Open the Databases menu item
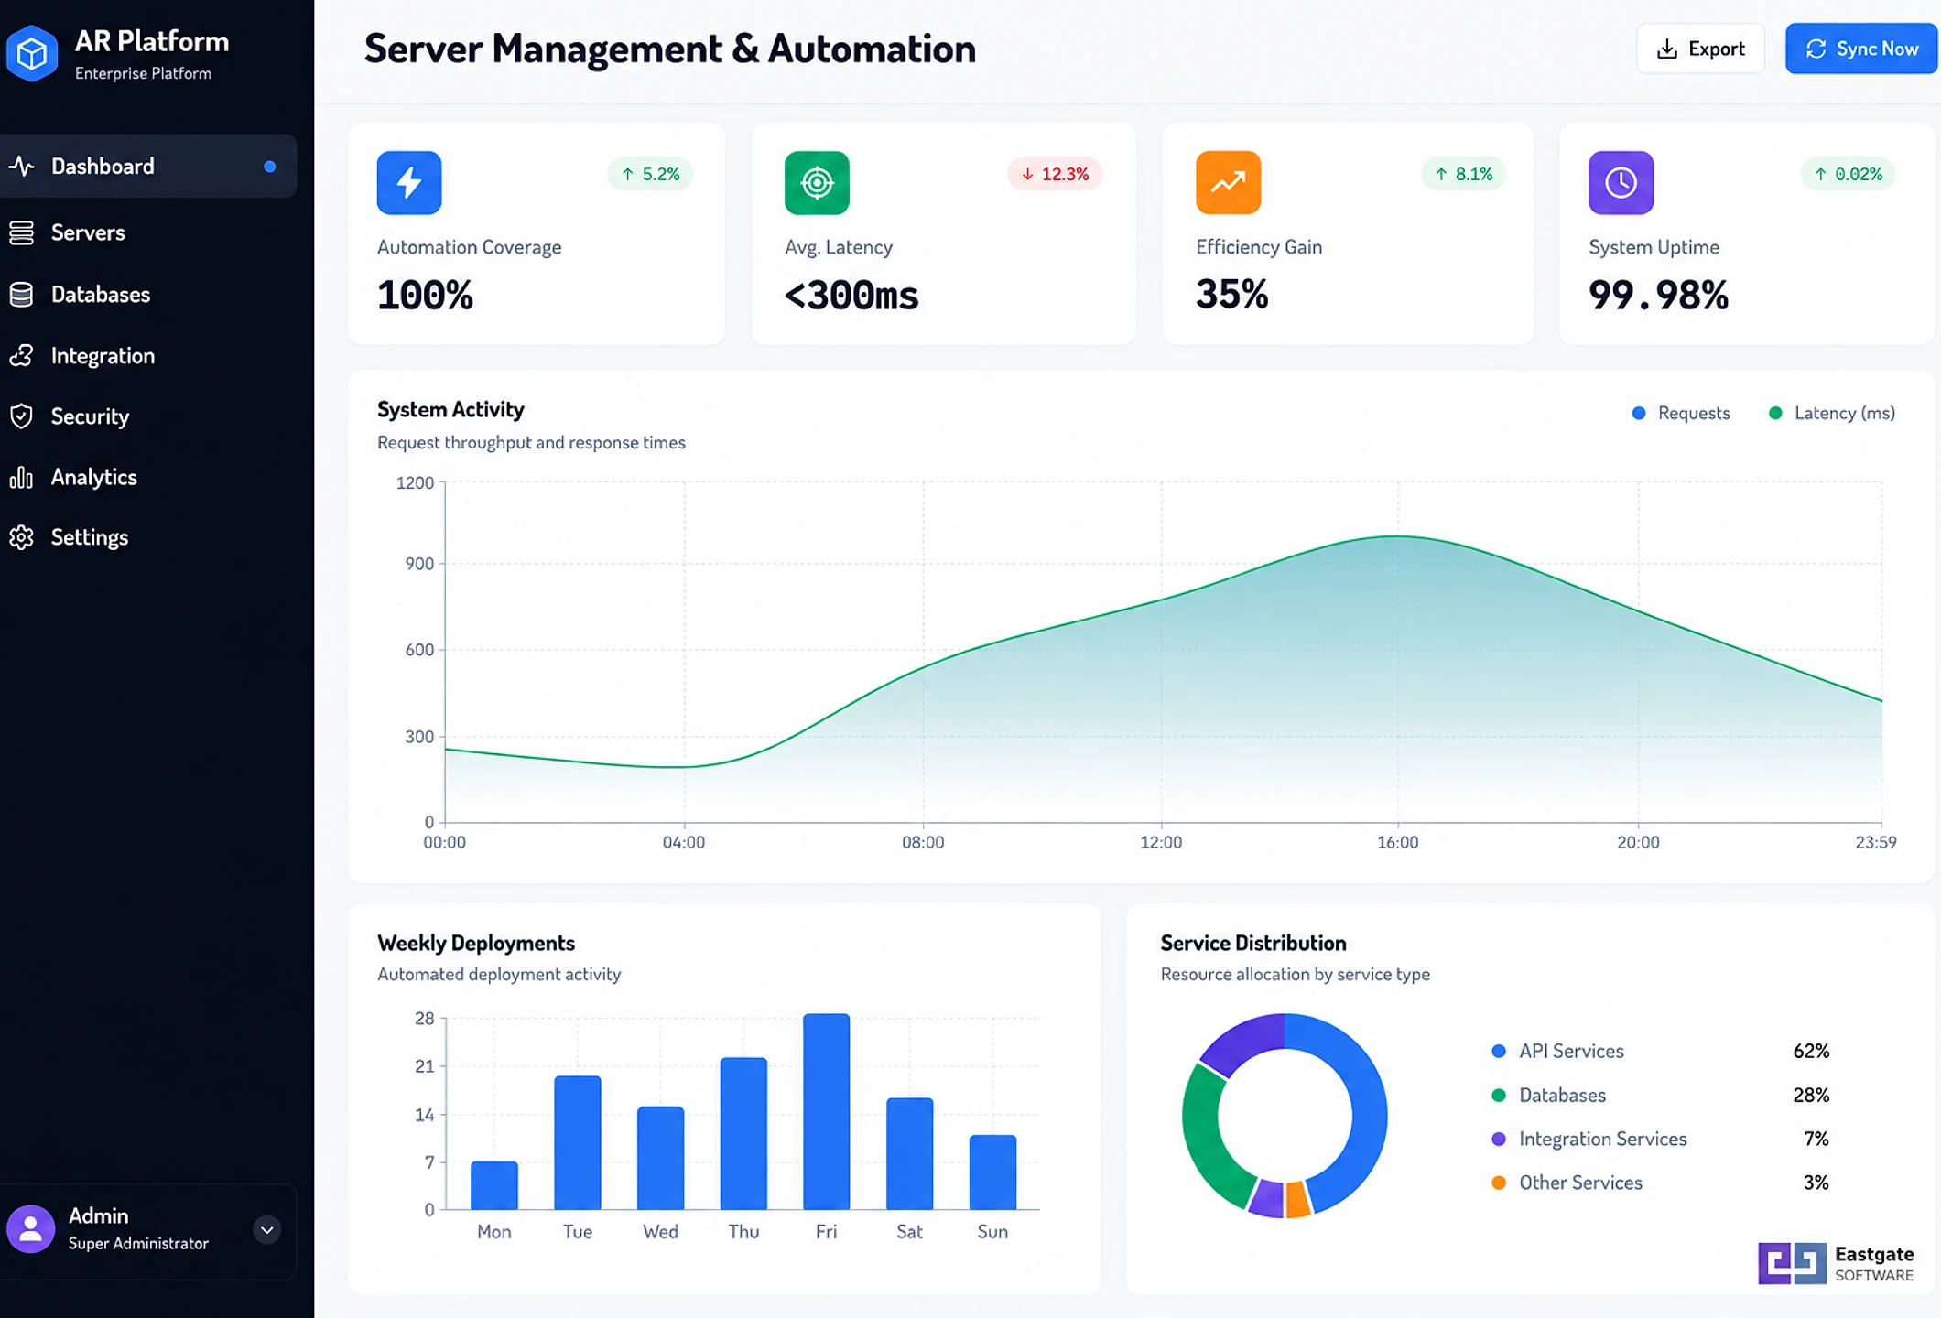Image resolution: width=1941 pixels, height=1318 pixels. 148,295
